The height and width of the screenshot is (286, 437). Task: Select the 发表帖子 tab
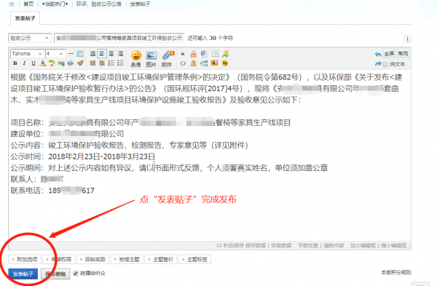click(x=25, y=18)
